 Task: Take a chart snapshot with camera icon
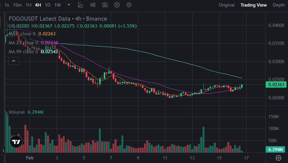click(x=105, y=5)
